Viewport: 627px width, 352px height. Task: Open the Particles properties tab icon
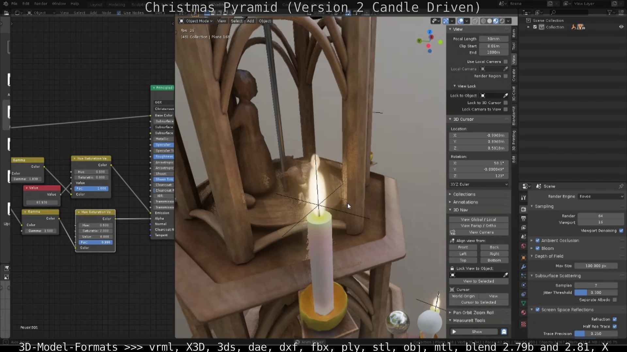pyautogui.click(x=523, y=276)
